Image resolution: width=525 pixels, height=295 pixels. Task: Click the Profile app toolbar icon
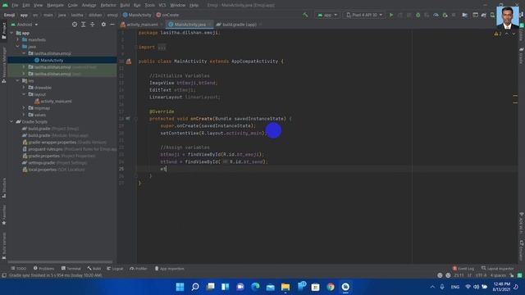click(x=436, y=15)
